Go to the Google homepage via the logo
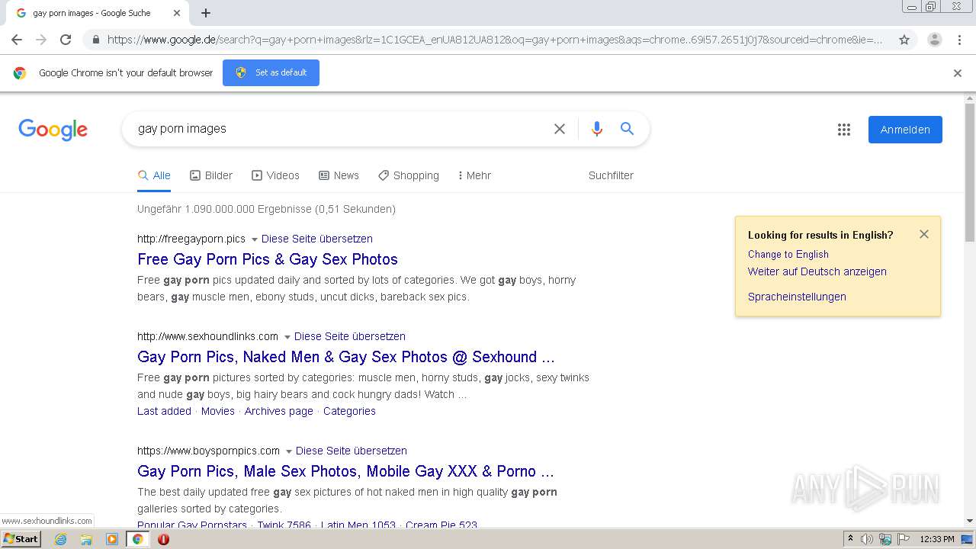 (x=53, y=130)
